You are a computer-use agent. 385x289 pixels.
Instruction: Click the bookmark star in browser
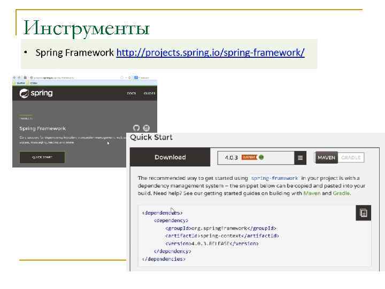(122, 78)
